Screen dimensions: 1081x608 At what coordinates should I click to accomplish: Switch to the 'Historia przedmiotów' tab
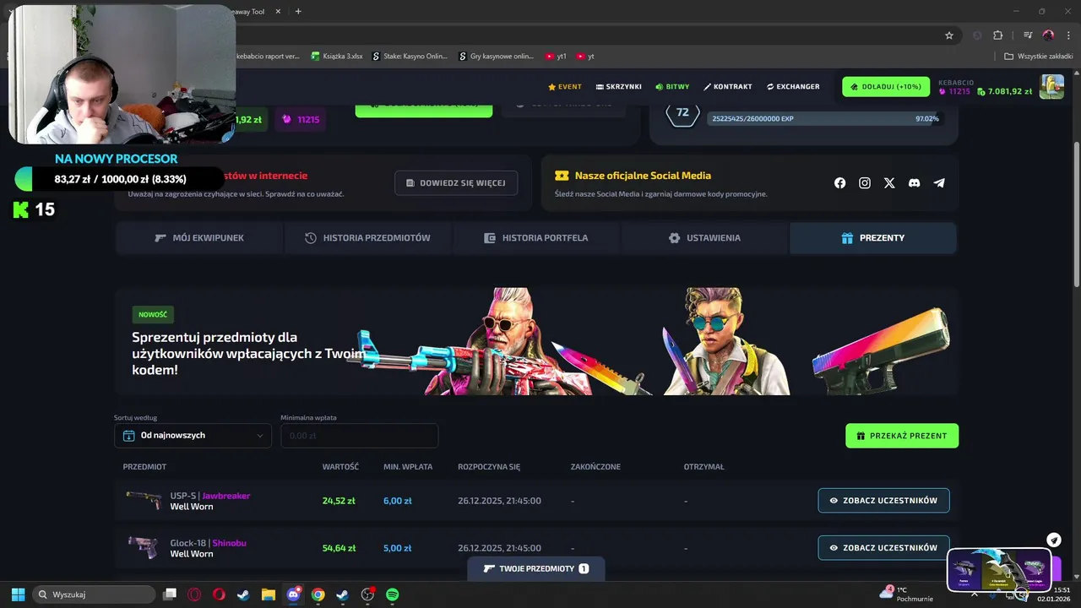point(367,238)
